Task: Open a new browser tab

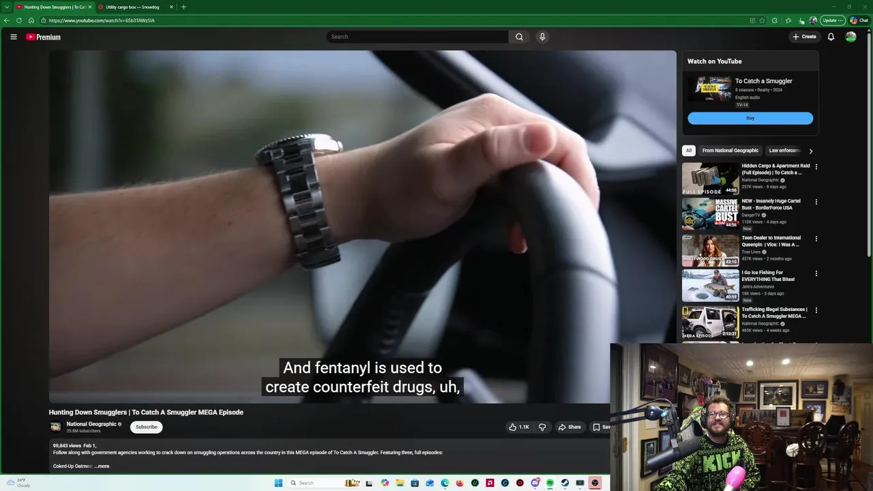Action: pos(183,7)
